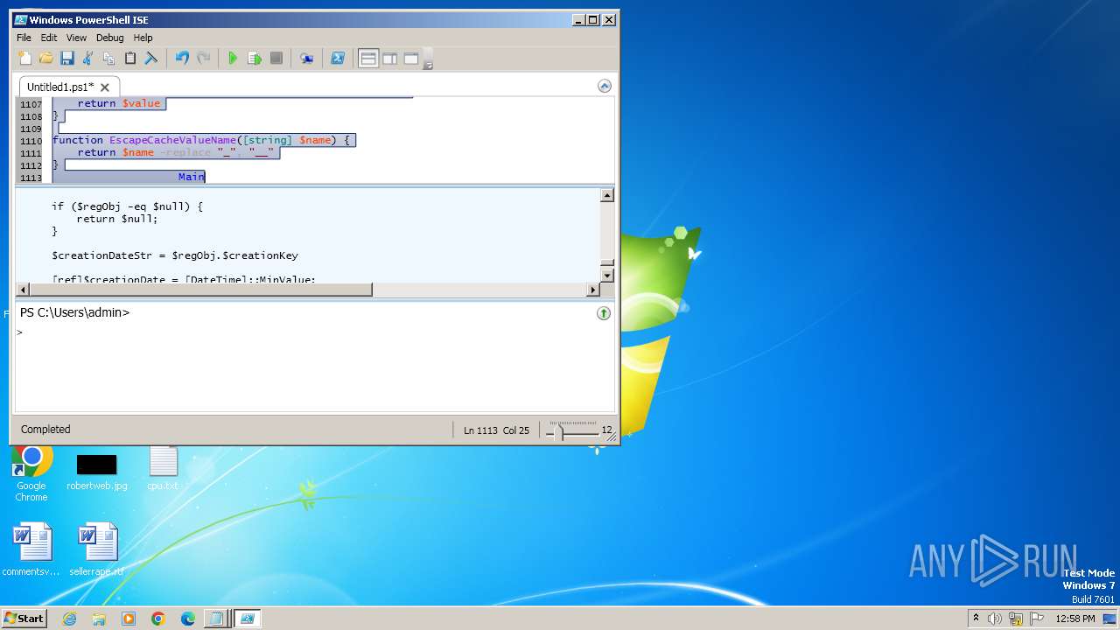
Task: Close the Untitled1.ps1 tab
Action: point(105,87)
